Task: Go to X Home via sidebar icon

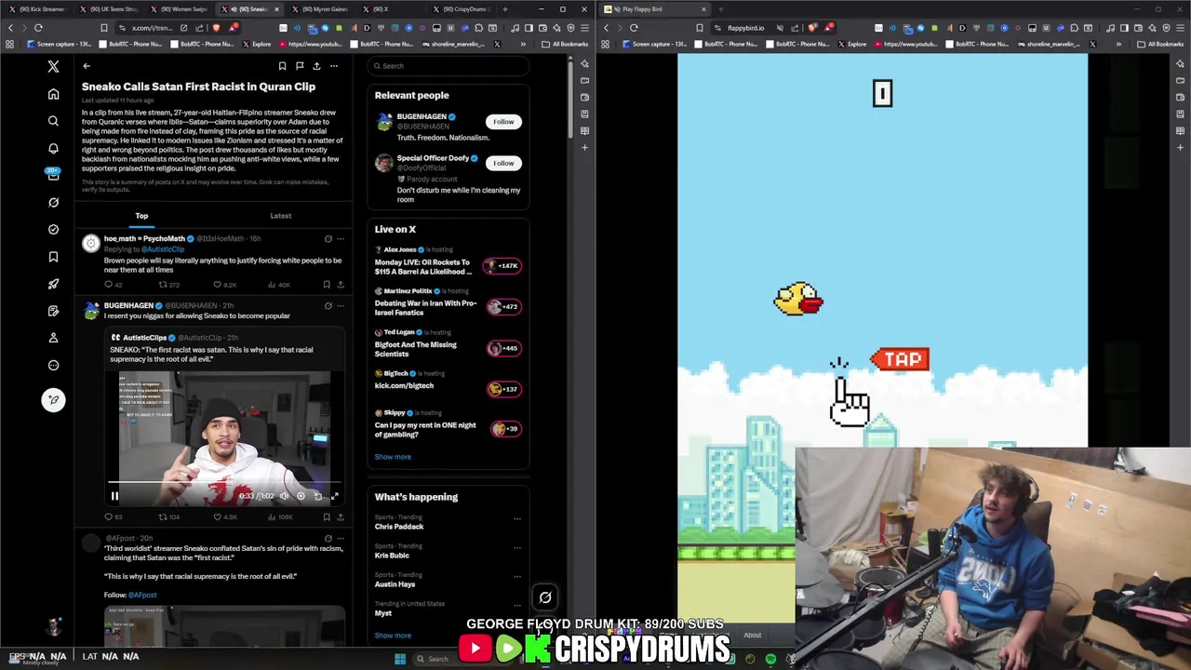Action: tap(53, 94)
